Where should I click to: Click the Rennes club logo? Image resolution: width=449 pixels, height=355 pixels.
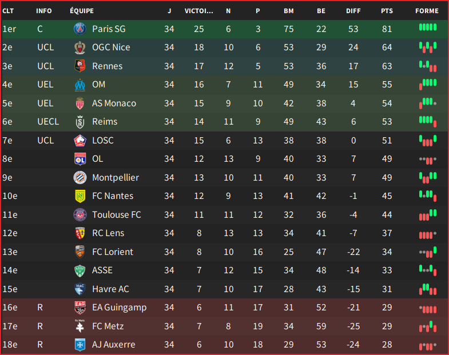pyautogui.click(x=80, y=66)
